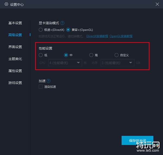Open the 内存 size dropdown
The width and height of the screenshot is (163, 155).
[117, 63]
